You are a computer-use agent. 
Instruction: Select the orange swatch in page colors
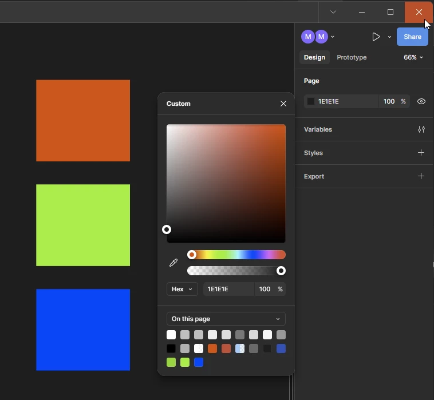tap(212, 348)
